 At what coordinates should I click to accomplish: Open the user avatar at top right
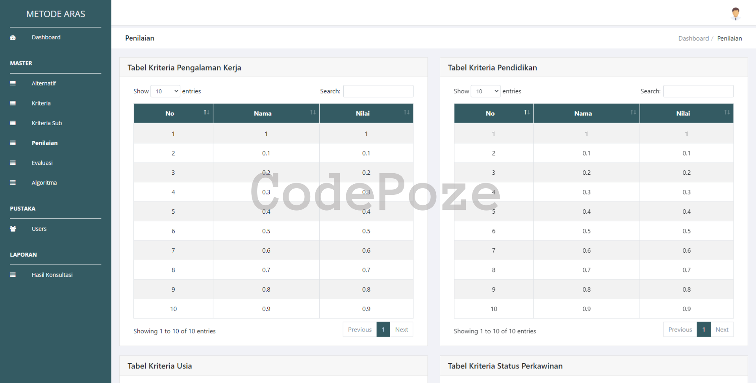tap(735, 13)
